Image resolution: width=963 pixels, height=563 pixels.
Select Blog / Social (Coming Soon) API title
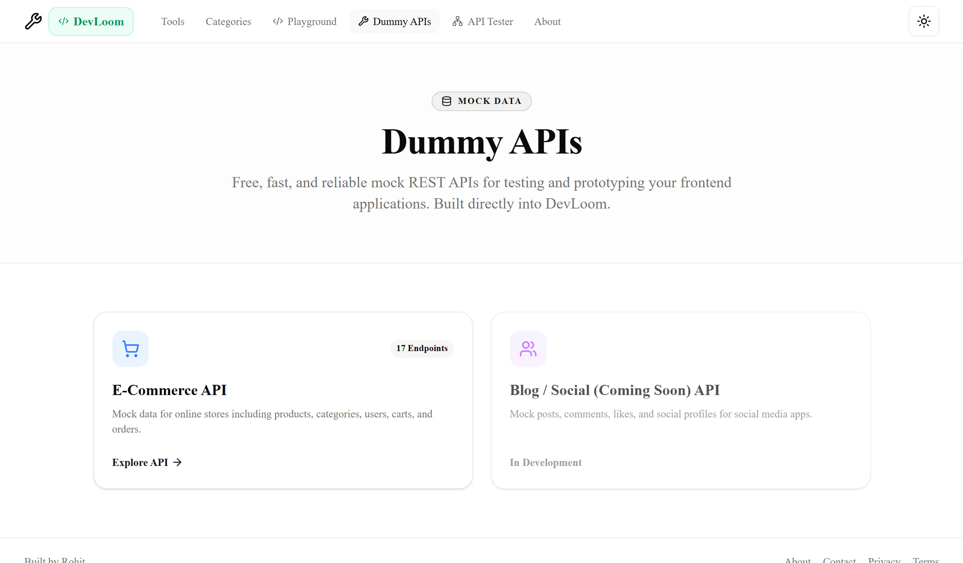tap(614, 390)
